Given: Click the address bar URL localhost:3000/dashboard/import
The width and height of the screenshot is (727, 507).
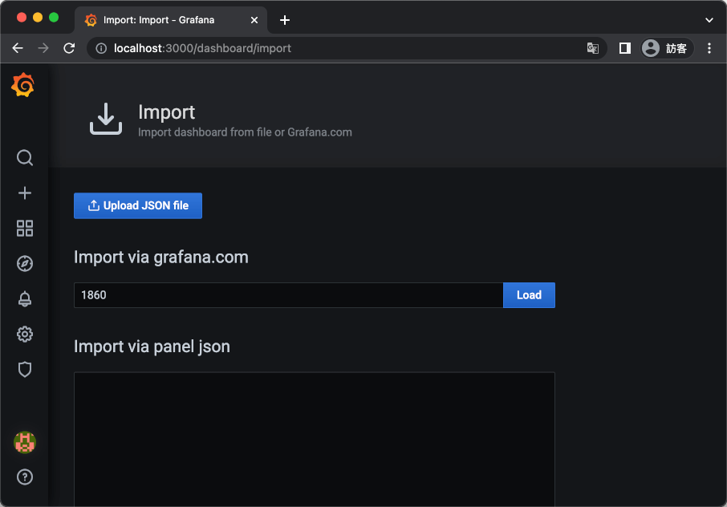Looking at the screenshot, I should coord(203,48).
